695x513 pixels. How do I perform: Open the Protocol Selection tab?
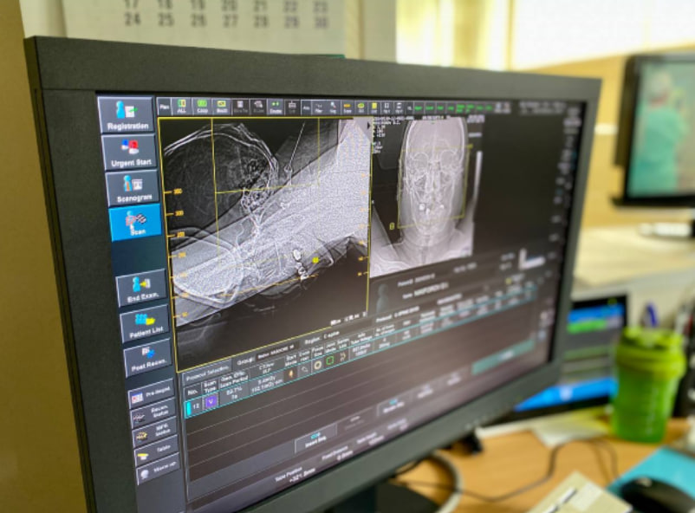click(x=207, y=373)
